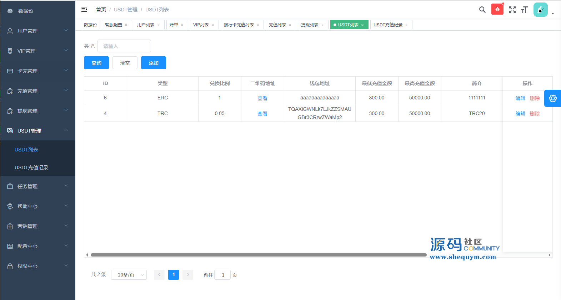The image size is (561, 300).
Task: Close the USDT列表 tab with its x
Action: [362, 25]
